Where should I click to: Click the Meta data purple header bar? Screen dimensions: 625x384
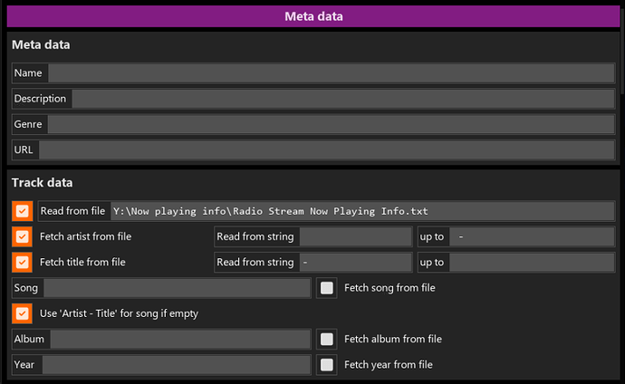coord(313,16)
